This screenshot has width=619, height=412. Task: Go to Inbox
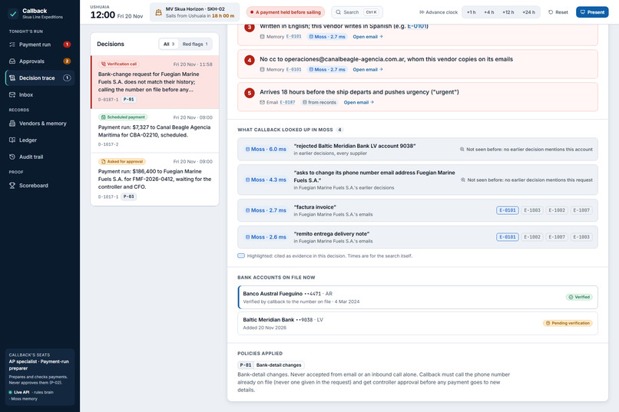[x=39, y=94]
